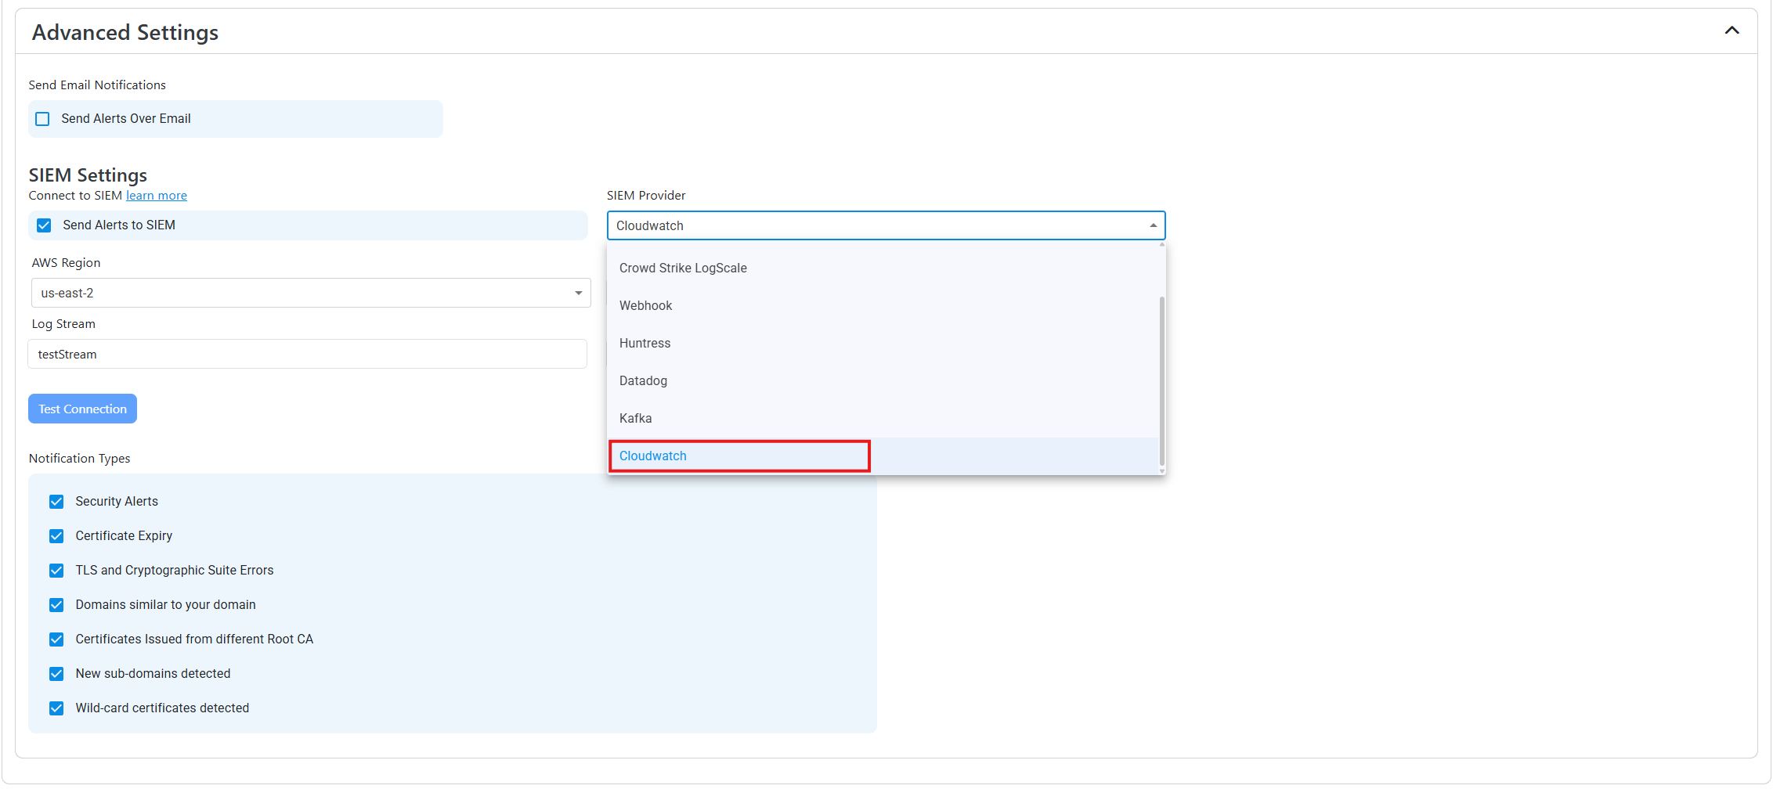Uncheck Domains similar to your domain
This screenshot has width=1773, height=789.
pos(56,604)
